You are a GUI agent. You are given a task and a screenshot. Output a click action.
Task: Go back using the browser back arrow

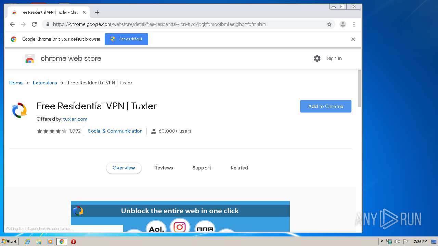[x=12, y=24]
